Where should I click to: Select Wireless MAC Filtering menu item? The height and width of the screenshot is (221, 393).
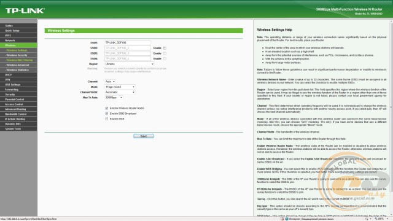[18, 60]
